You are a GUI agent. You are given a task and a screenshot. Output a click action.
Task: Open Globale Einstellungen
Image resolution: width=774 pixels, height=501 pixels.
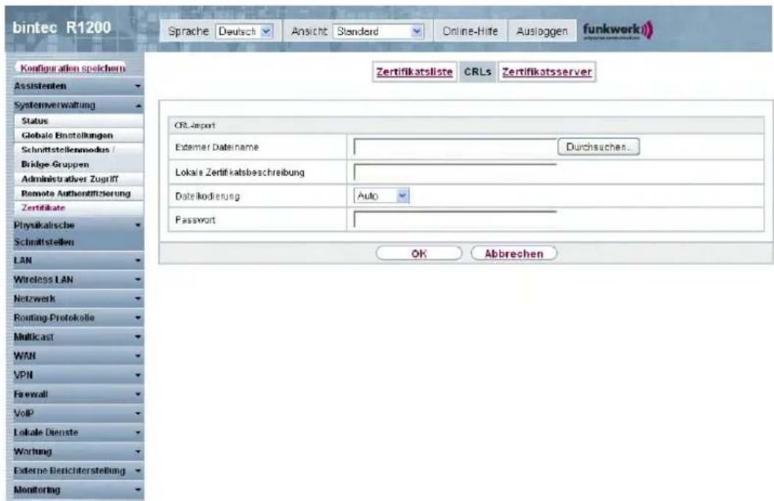click(79, 135)
